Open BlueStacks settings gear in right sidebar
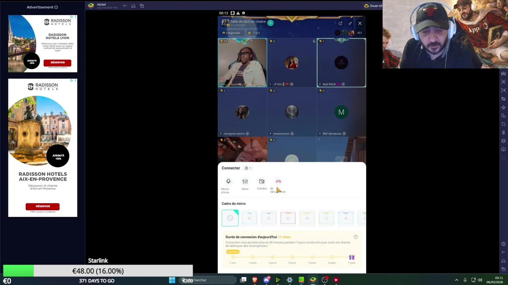This screenshot has width=508, height=285. 504,244
